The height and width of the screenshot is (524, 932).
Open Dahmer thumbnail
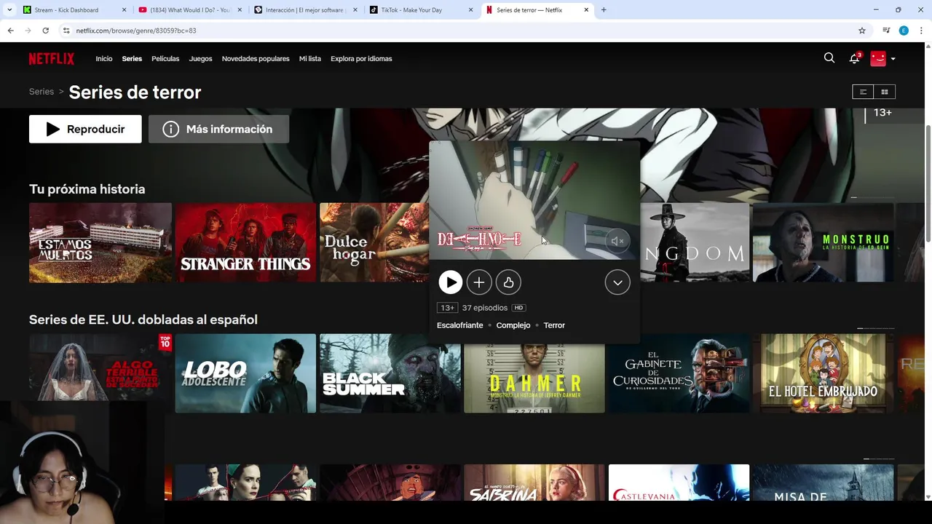(x=534, y=378)
